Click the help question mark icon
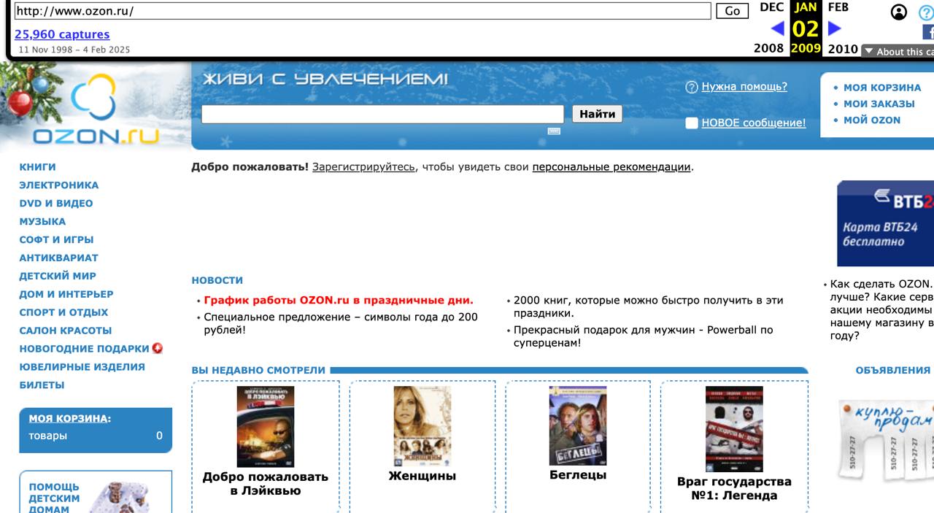 pos(692,88)
